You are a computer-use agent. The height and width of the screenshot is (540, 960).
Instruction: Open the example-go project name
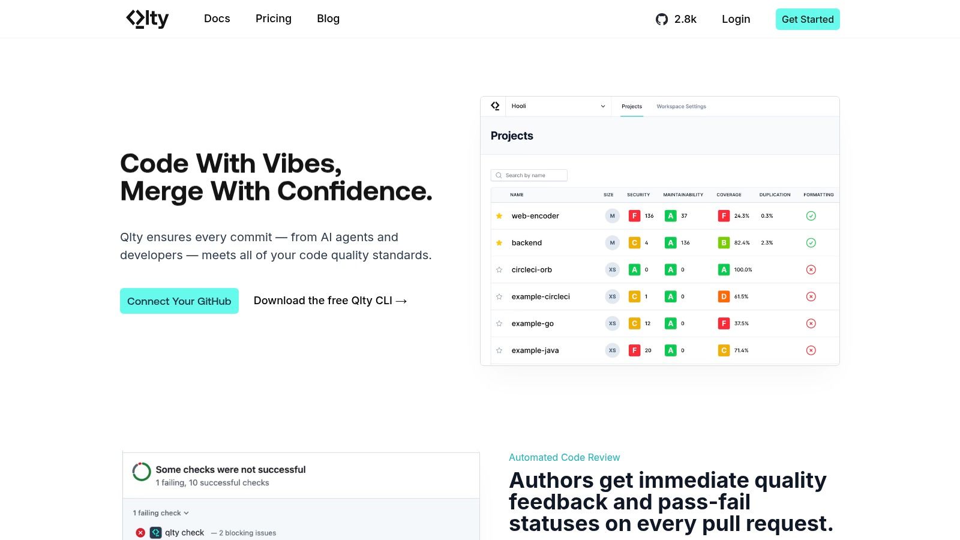pyautogui.click(x=533, y=323)
